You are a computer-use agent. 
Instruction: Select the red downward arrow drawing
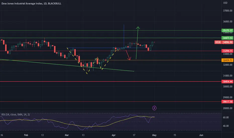128,55
